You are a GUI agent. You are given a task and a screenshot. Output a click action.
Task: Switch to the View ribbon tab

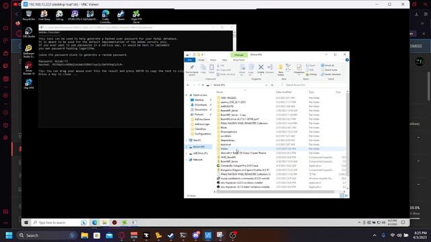(x=224, y=60)
